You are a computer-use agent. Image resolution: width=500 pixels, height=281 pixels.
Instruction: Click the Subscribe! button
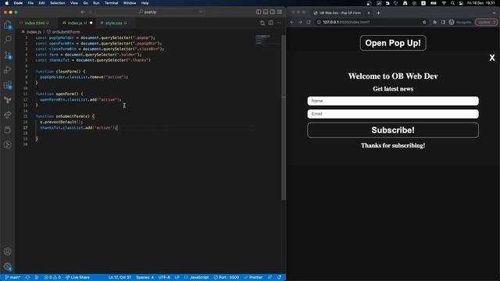[x=393, y=130]
